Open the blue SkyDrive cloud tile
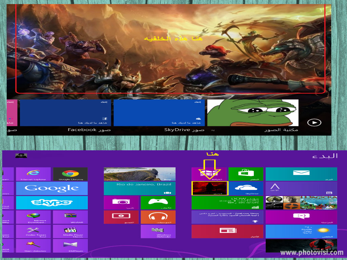 point(246,188)
